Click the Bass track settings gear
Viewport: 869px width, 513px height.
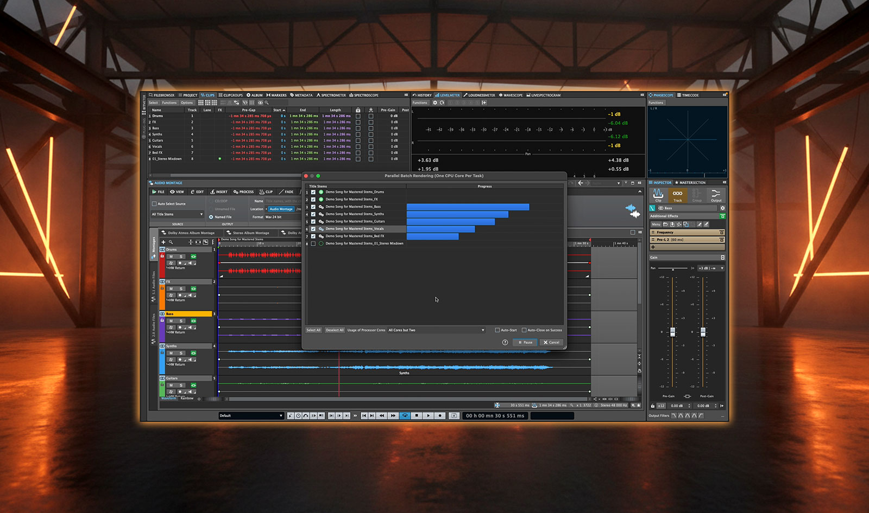(x=722, y=208)
